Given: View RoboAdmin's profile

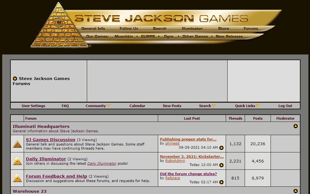Looking at the screenshot, I should pyautogui.click(x=175, y=161).
